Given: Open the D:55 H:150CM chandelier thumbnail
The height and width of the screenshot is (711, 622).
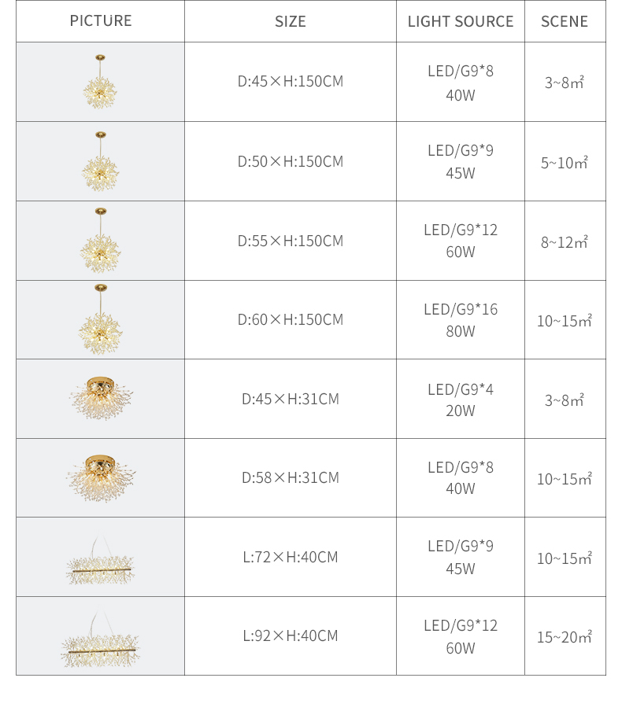Looking at the screenshot, I should click(x=100, y=241).
